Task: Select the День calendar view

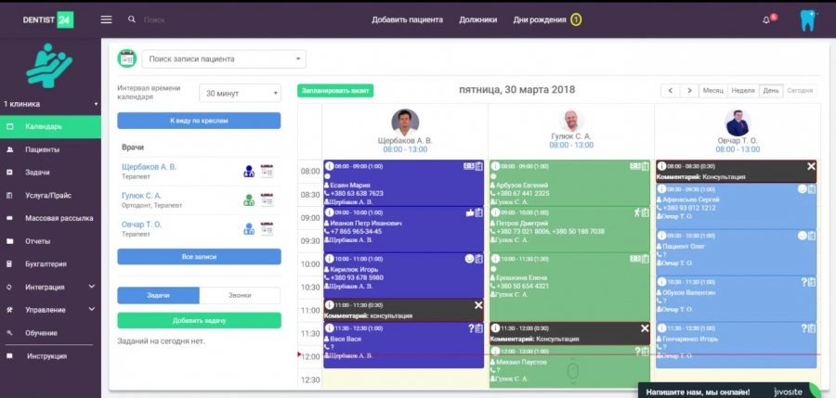Action: pos(771,91)
